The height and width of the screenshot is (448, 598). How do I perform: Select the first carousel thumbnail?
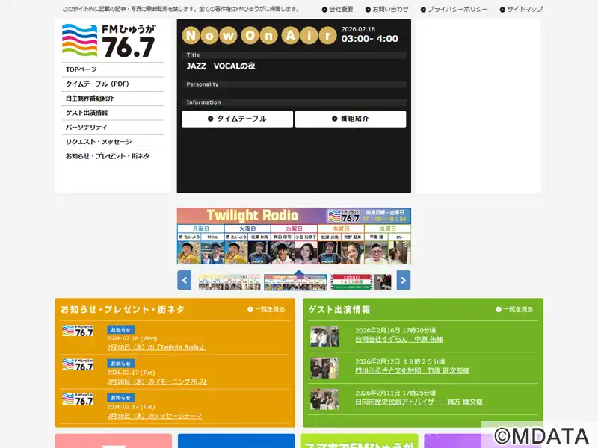(229, 282)
